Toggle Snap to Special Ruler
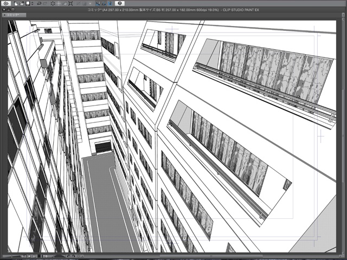347x260 pixels. pos(104,4)
